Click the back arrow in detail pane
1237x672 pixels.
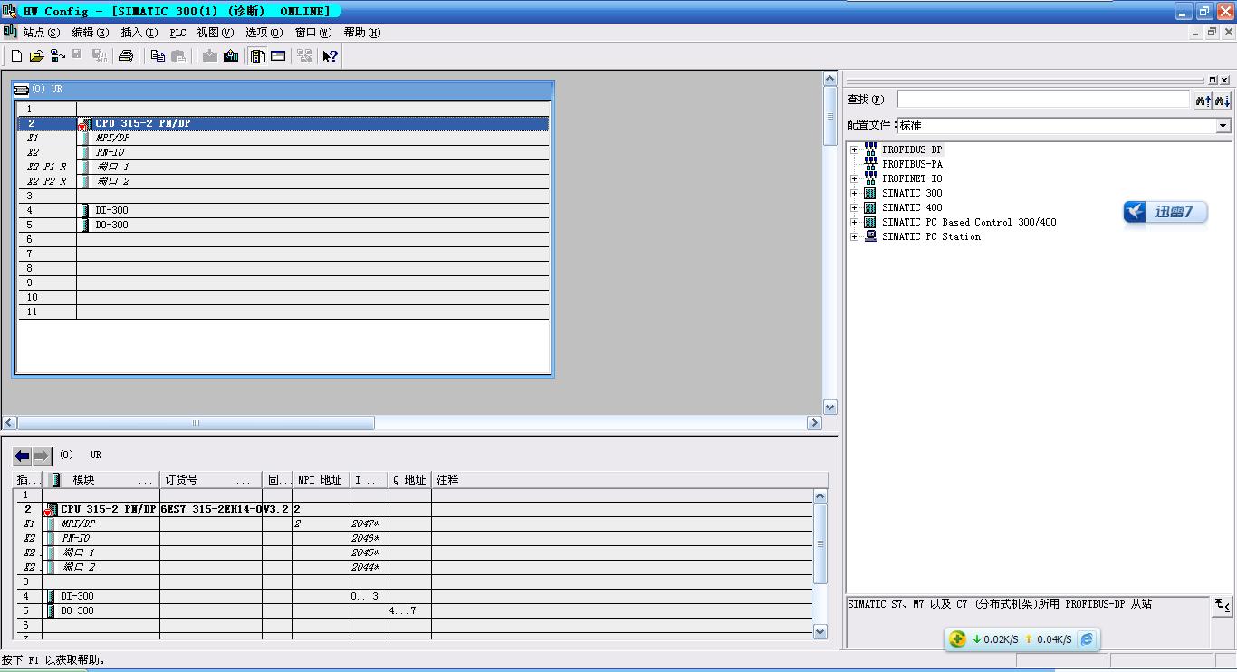pos(23,456)
